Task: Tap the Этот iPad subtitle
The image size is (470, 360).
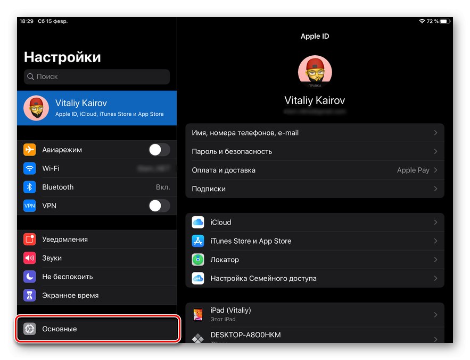Action: [x=223, y=319]
